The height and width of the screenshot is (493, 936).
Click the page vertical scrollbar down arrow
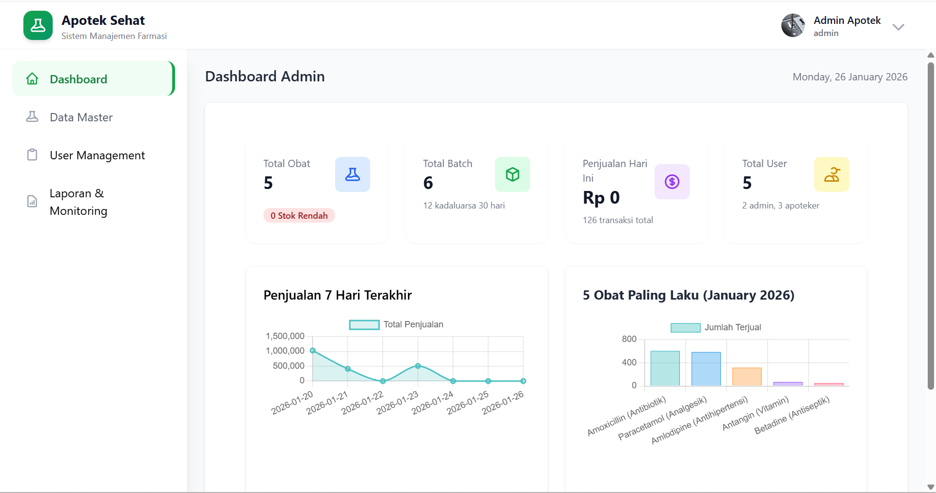click(x=931, y=487)
